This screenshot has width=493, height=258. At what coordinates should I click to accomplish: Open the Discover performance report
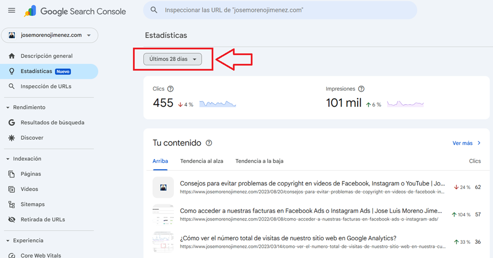(32, 138)
